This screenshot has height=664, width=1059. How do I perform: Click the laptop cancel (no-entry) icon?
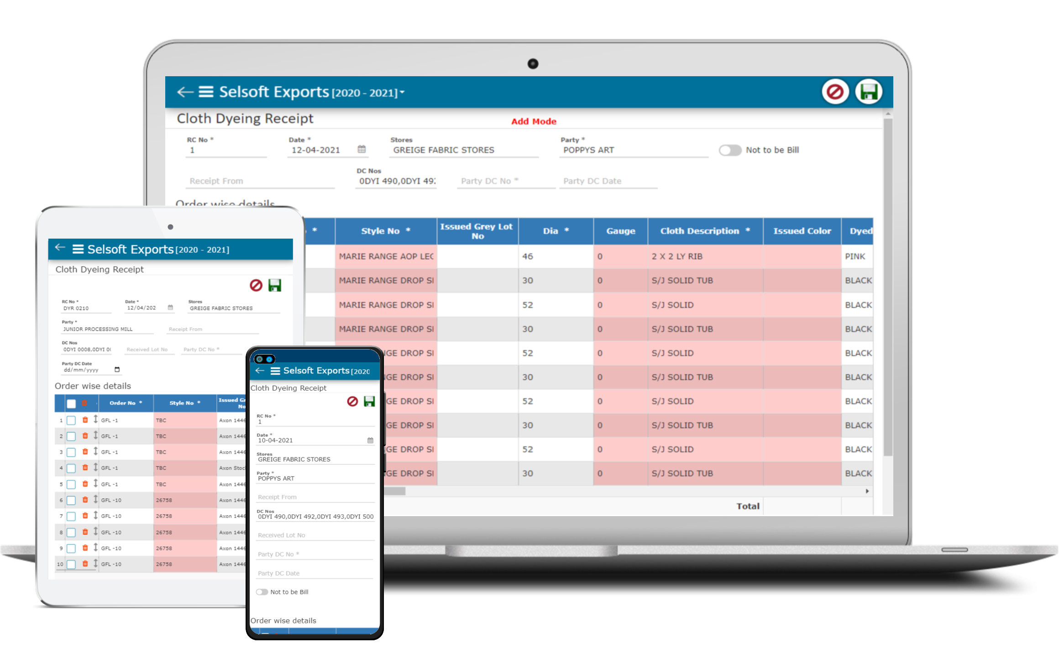pos(835,92)
